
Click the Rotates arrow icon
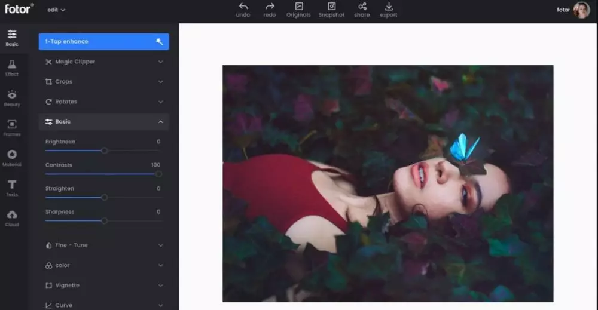(x=48, y=102)
